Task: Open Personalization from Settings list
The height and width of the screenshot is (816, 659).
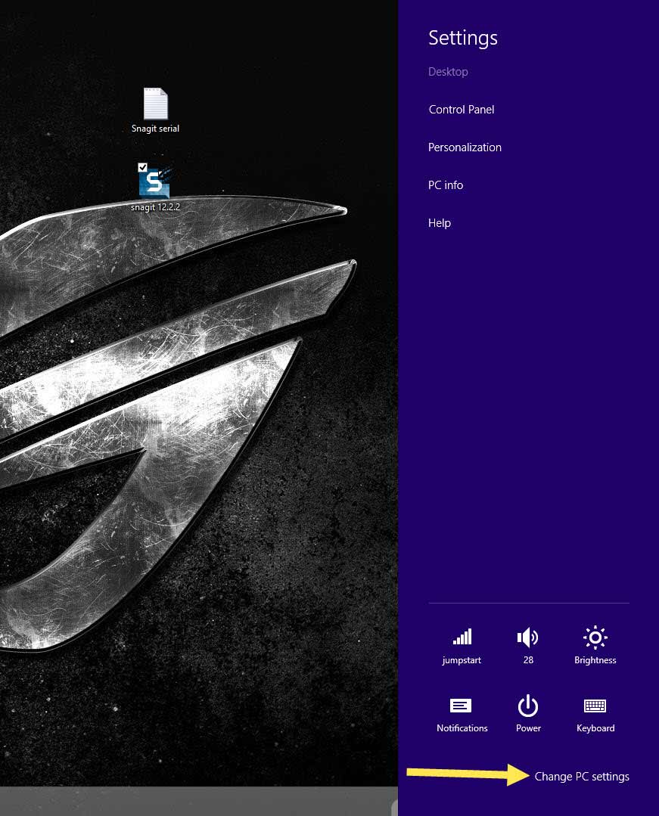Action: tap(465, 147)
